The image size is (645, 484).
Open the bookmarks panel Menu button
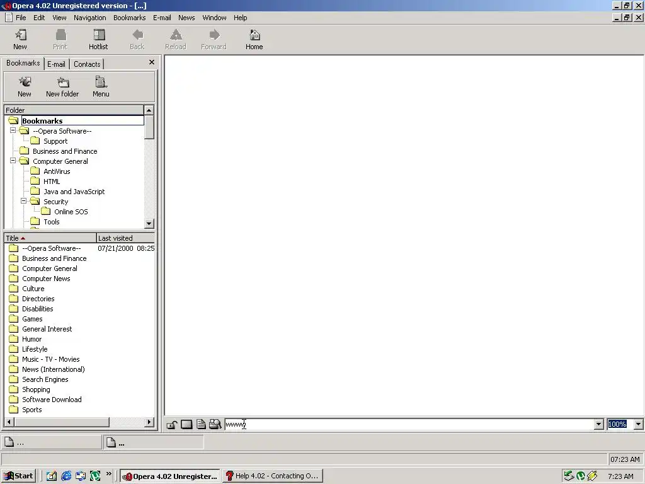101,87
